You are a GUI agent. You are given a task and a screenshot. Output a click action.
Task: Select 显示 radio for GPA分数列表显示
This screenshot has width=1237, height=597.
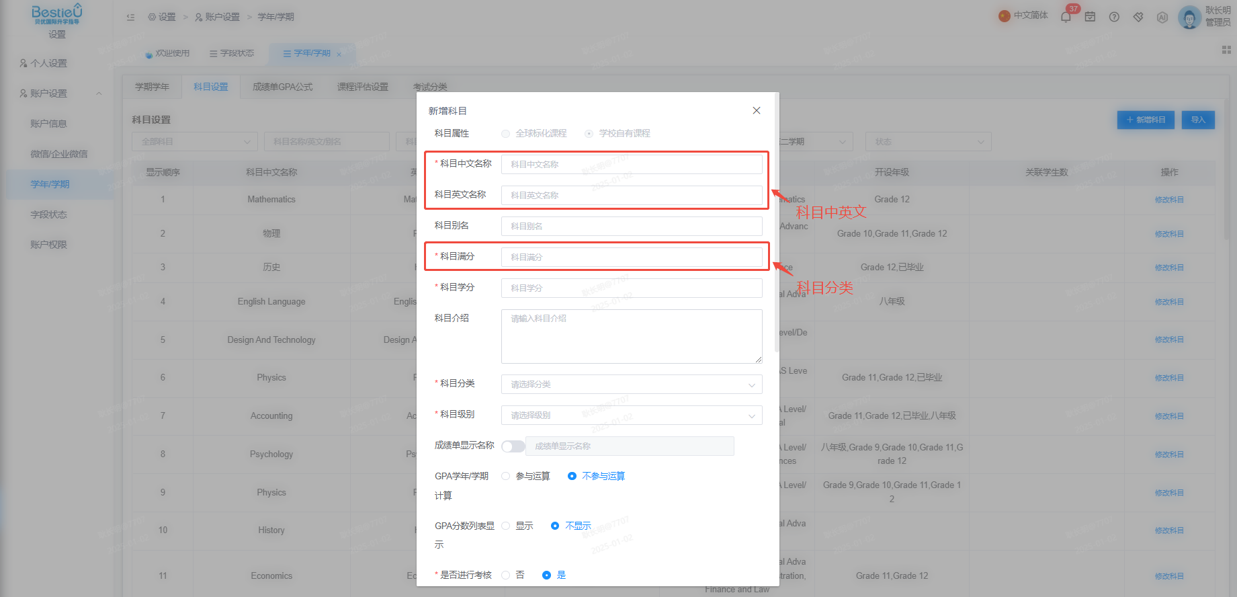[x=517, y=526]
